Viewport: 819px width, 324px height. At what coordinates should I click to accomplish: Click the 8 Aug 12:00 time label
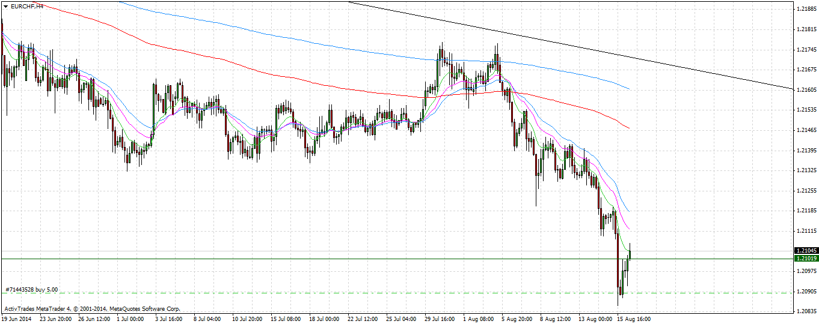(x=556, y=319)
